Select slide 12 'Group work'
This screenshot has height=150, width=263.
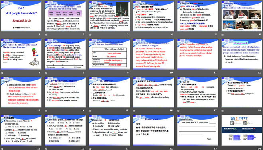pyautogui.click(x=242, y=54)
